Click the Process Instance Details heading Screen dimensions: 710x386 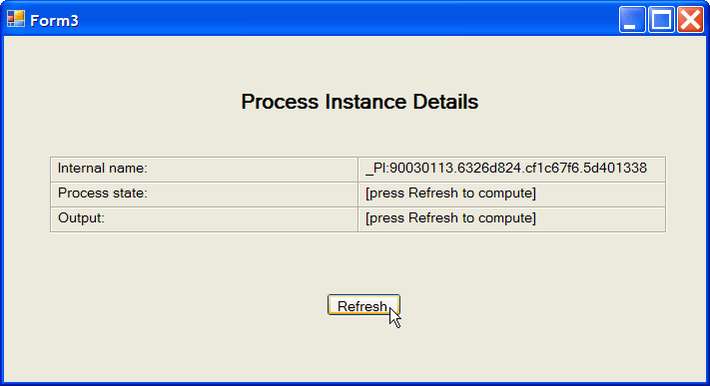click(x=359, y=102)
